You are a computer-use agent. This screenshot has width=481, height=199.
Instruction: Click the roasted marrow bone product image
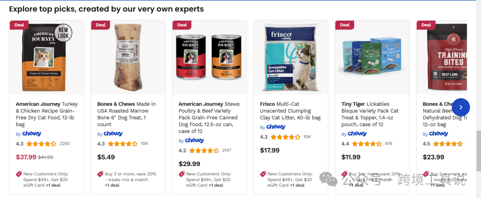[x=128, y=57]
